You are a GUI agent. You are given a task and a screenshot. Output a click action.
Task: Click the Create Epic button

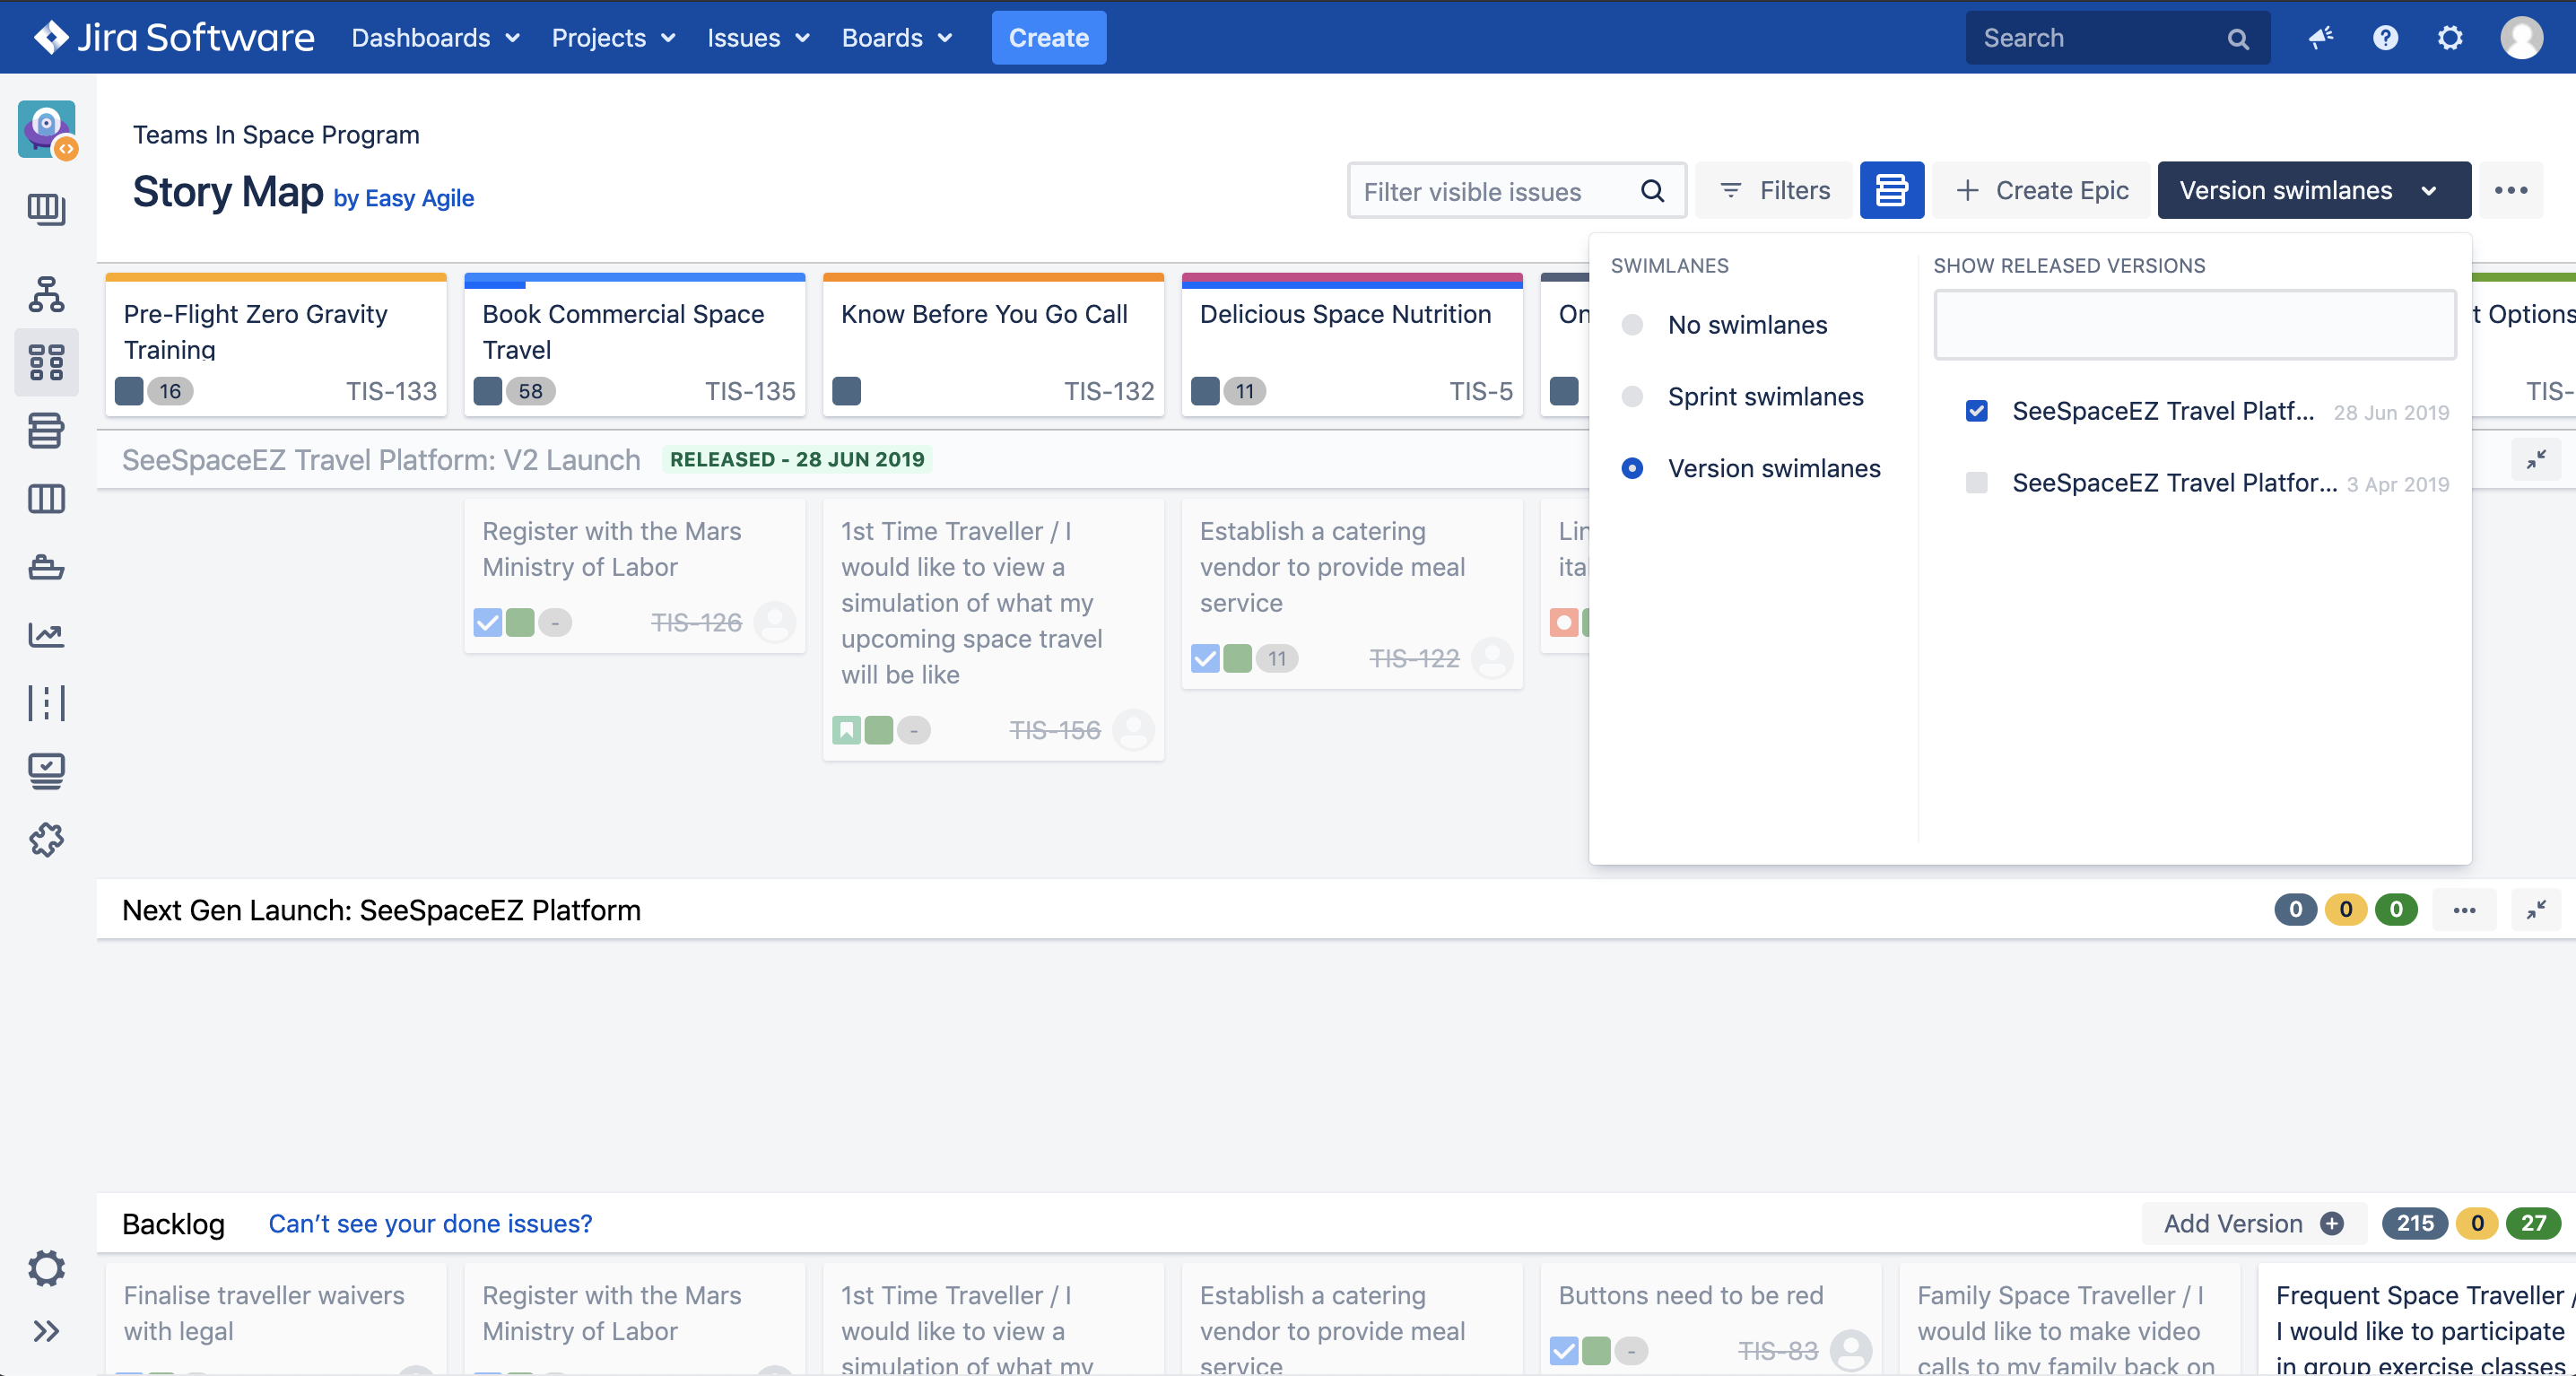[x=2042, y=190]
